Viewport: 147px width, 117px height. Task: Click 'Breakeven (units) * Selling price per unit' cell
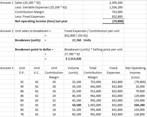[93, 49]
